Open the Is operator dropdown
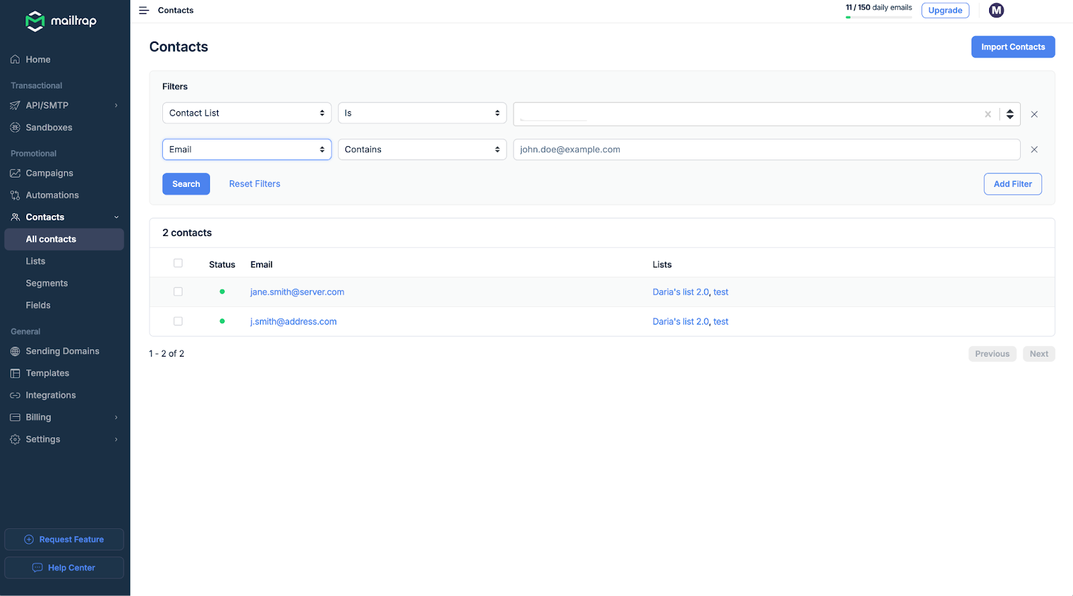The width and height of the screenshot is (1073, 596). [x=422, y=113]
